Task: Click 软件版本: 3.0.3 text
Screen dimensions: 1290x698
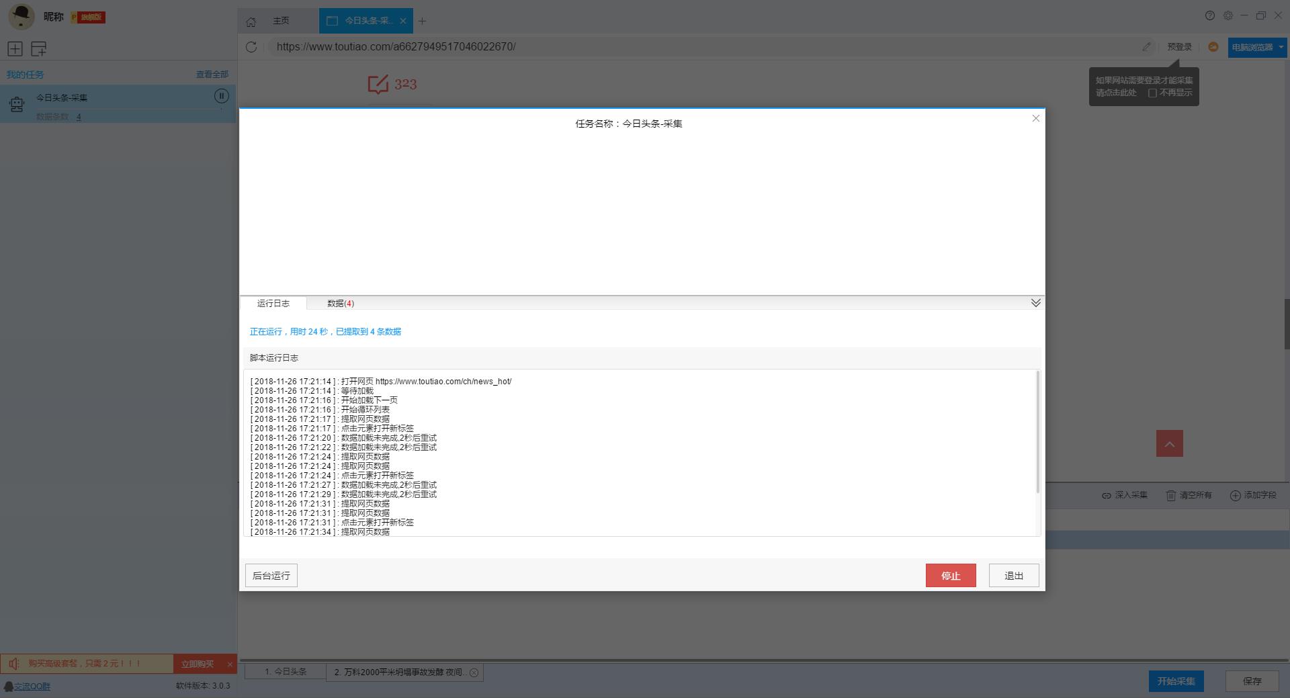Action: coord(203,686)
